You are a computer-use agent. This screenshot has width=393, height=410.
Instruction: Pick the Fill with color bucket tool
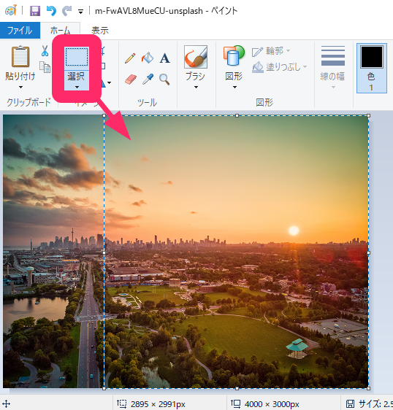coord(148,58)
